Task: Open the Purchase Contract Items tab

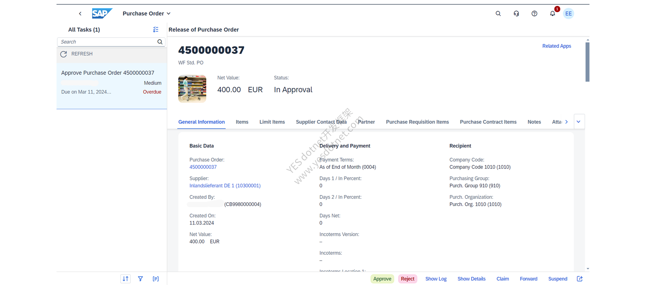Action: pos(488,122)
